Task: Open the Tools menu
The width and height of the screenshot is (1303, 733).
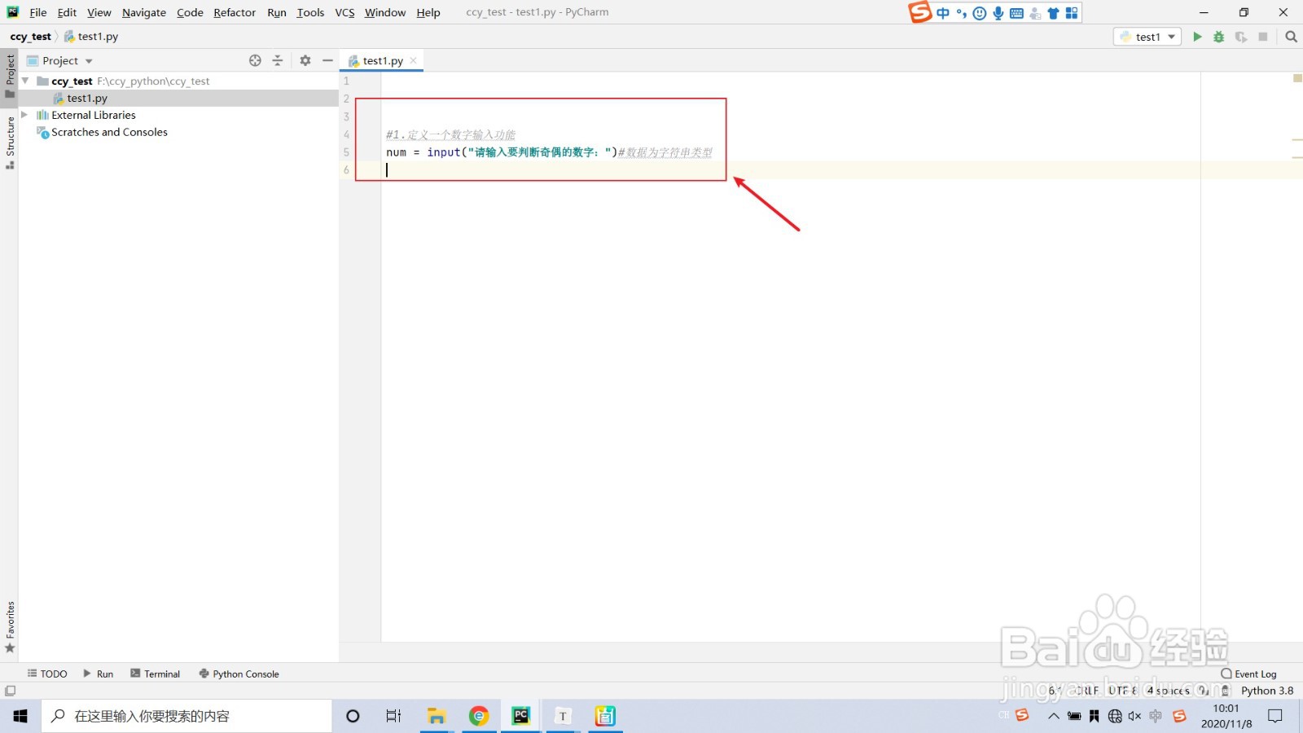Action: [x=310, y=12]
